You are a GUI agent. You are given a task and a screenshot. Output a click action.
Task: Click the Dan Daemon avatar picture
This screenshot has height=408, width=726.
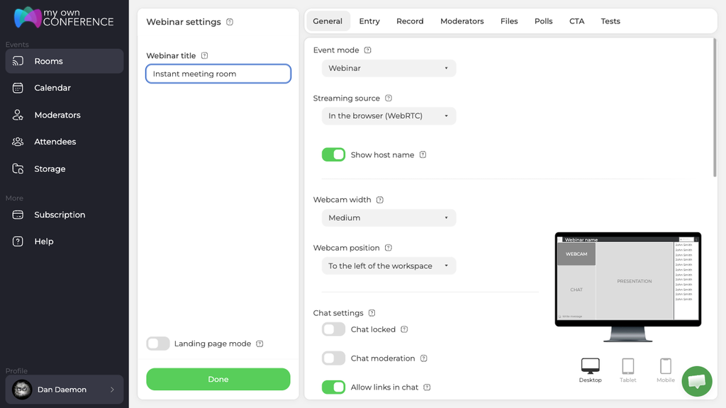click(x=22, y=390)
